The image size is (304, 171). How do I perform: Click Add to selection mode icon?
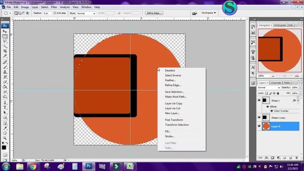click(20, 13)
